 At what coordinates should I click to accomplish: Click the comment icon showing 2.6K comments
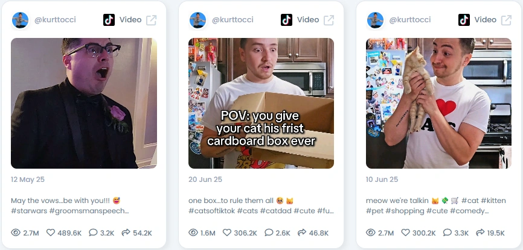[x=269, y=233]
